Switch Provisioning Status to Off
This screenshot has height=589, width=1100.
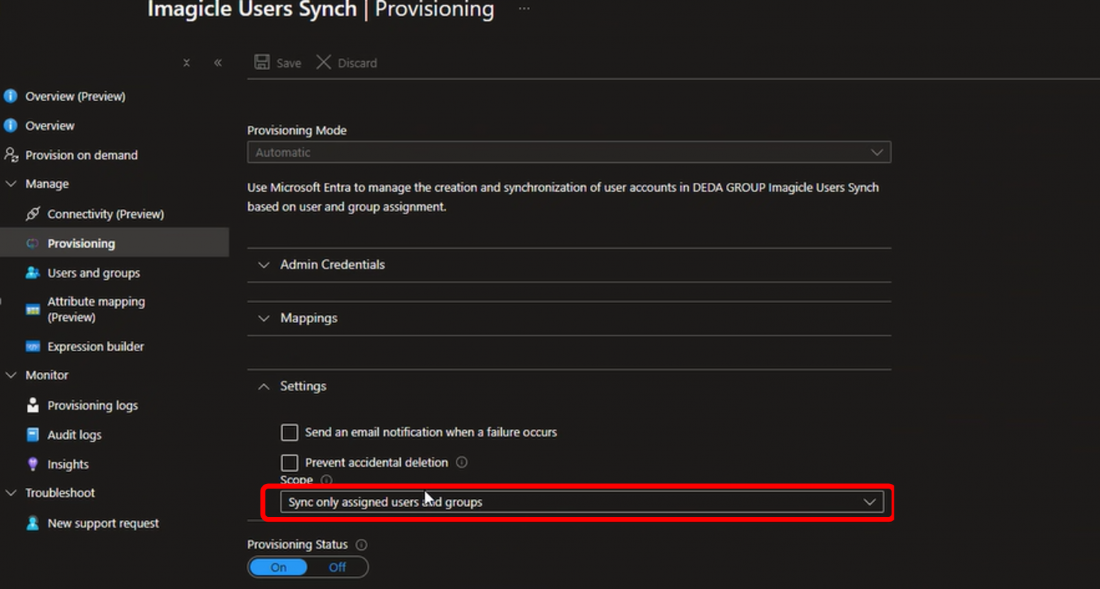(337, 568)
